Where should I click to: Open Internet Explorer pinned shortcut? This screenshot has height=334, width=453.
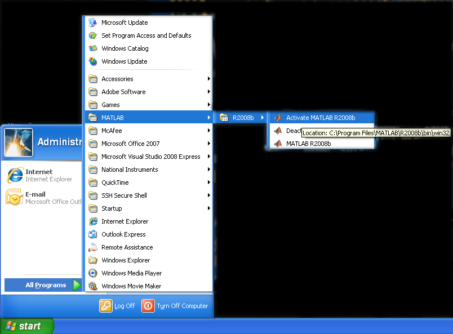click(42, 175)
